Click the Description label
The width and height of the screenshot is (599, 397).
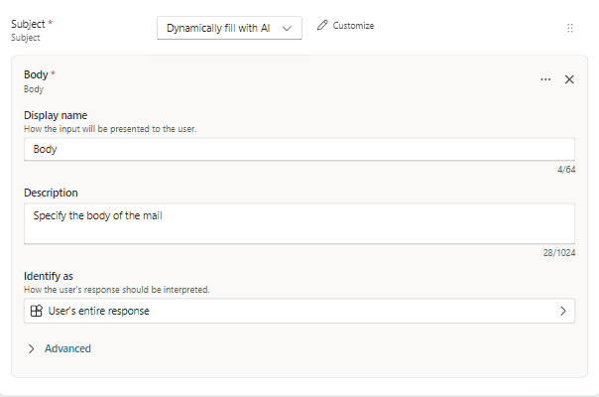[x=51, y=193]
